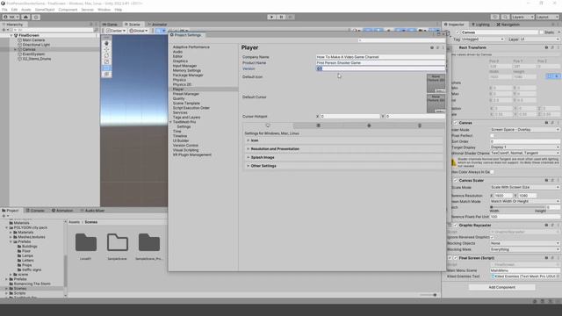Toggle Vertex Color Always In Gamma checkbox
Viewport: 562px width, 316px height.
[492, 172]
